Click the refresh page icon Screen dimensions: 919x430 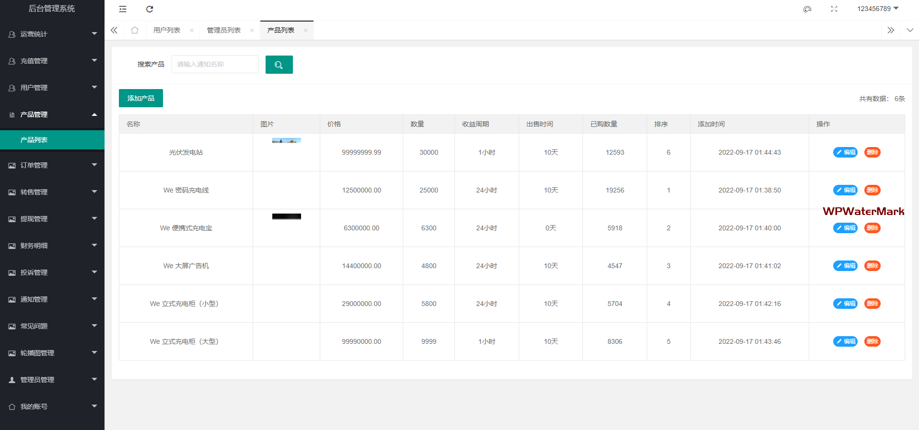coord(150,9)
